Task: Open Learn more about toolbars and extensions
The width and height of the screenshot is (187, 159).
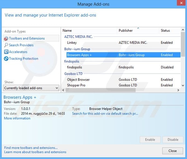Action: [35, 152]
